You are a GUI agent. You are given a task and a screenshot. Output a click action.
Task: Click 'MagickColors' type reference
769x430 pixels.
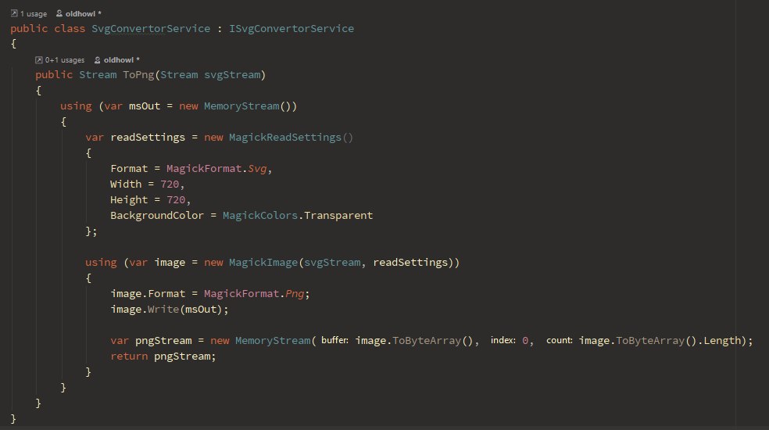(260, 216)
